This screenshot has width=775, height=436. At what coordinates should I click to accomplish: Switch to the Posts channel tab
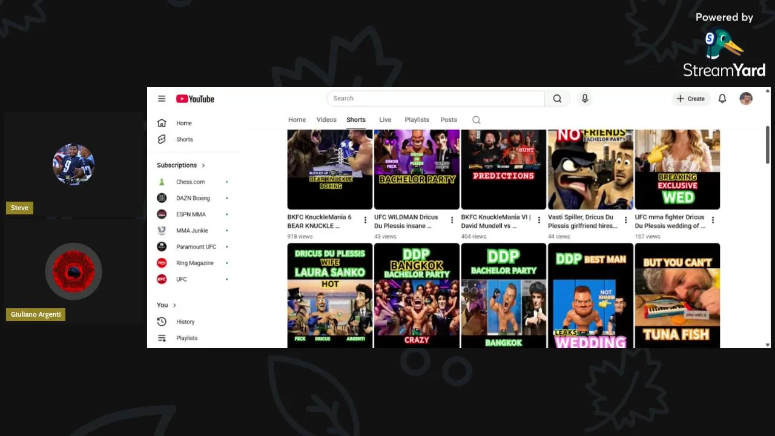(449, 120)
